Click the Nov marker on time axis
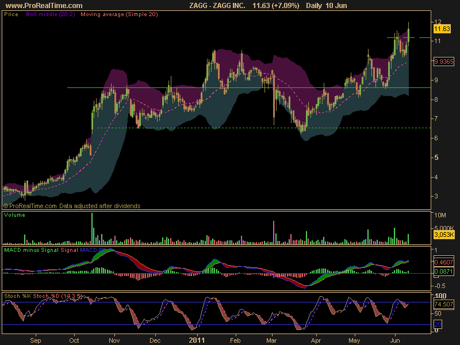This screenshot has width=460, height=345. click(x=114, y=340)
